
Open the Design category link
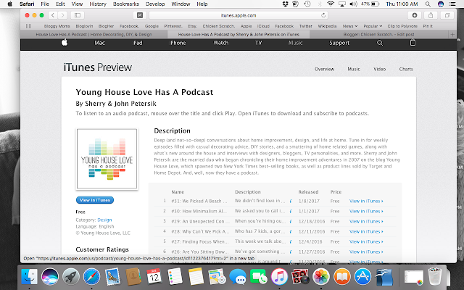[x=104, y=220]
